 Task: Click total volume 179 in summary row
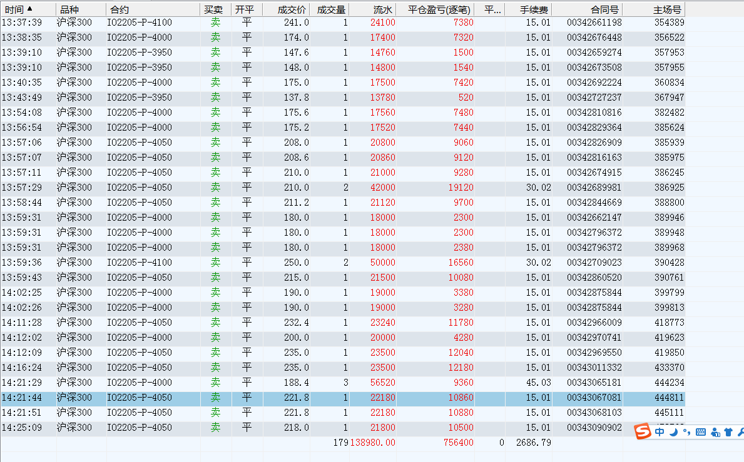click(340, 443)
